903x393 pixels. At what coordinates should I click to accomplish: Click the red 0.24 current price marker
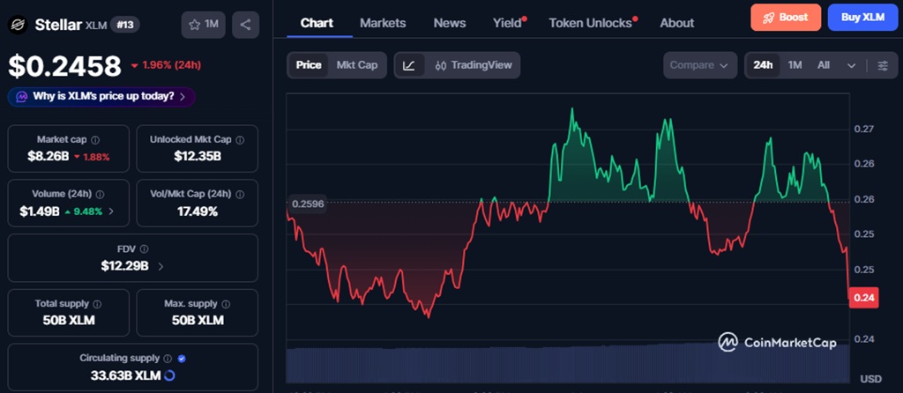pyautogui.click(x=864, y=298)
